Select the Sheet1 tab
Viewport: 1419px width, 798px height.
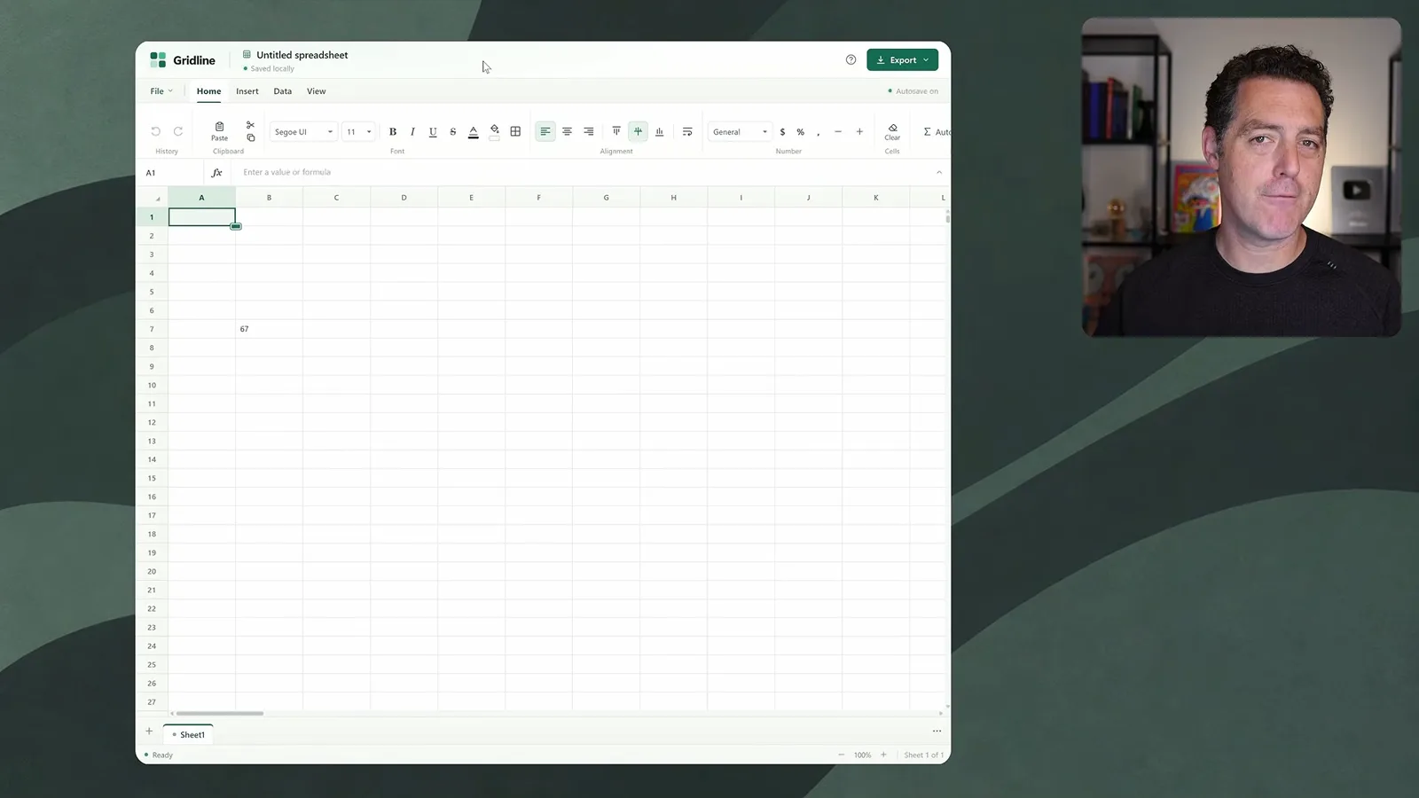click(x=188, y=734)
